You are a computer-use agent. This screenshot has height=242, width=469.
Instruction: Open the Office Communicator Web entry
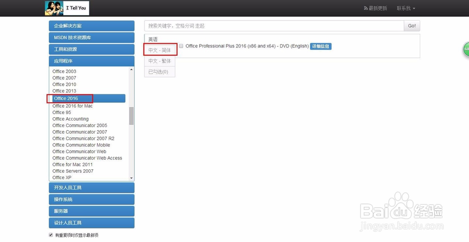tap(79, 151)
